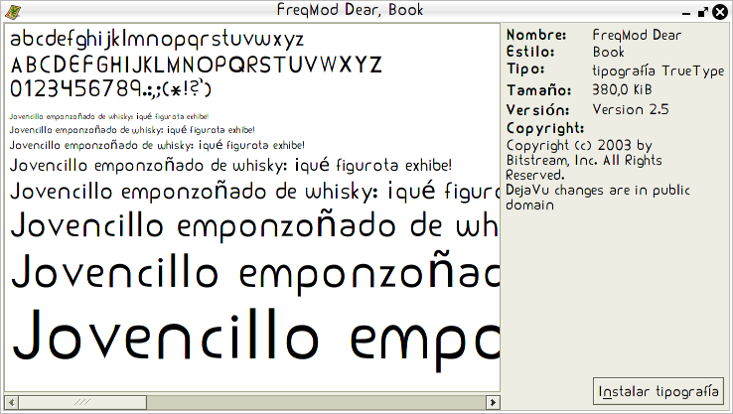Close the FreqMod Dear, Book window
This screenshot has width=733, height=414.
(x=720, y=12)
